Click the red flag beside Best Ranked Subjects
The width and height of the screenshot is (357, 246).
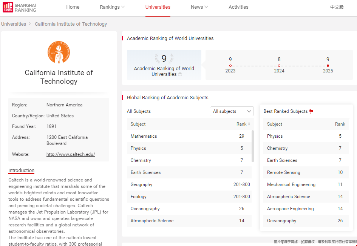(x=311, y=111)
